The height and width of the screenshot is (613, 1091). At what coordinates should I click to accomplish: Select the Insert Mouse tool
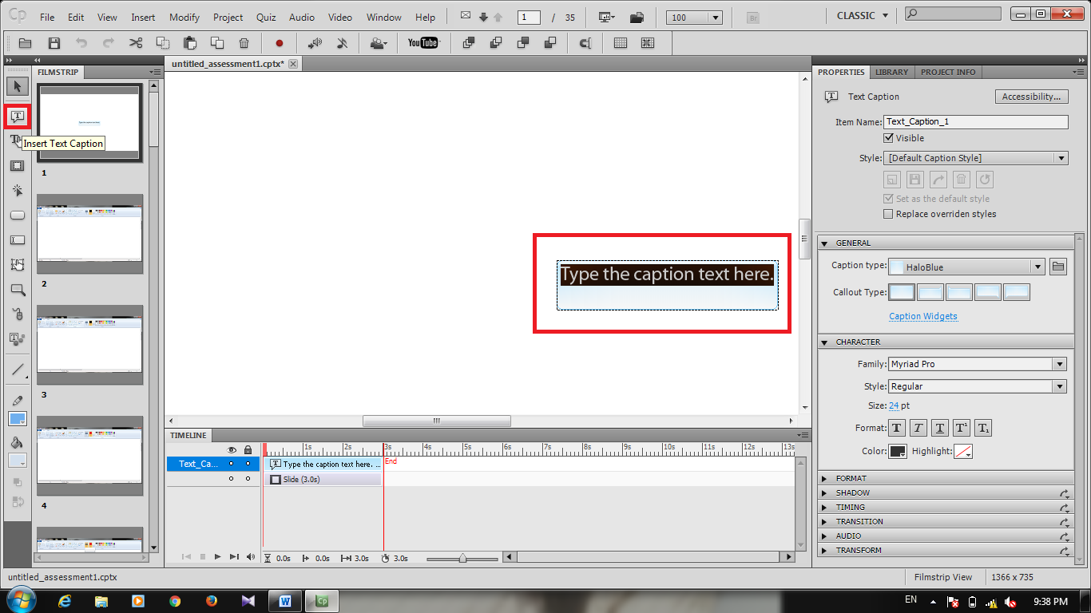coord(18,314)
